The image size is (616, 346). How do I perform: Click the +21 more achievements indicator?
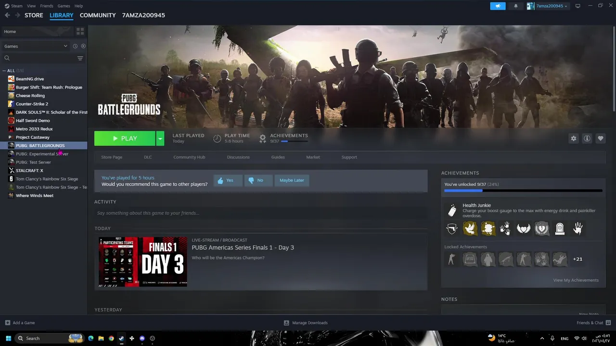(577, 259)
